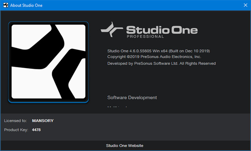Click the 'Licensed to:' label
251x151 pixels.
pos(15,120)
